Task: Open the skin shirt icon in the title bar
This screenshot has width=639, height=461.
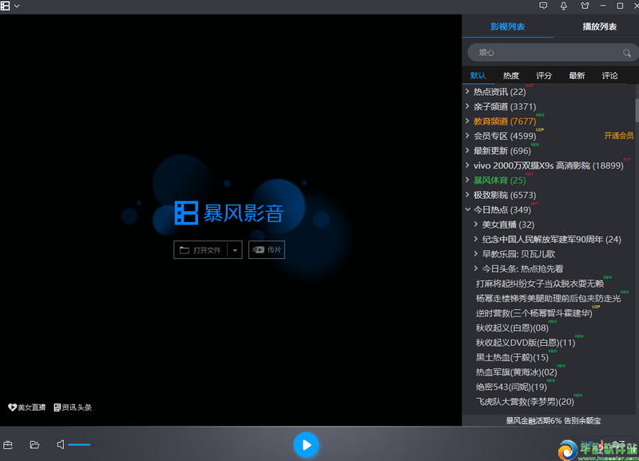Action: pos(585,6)
